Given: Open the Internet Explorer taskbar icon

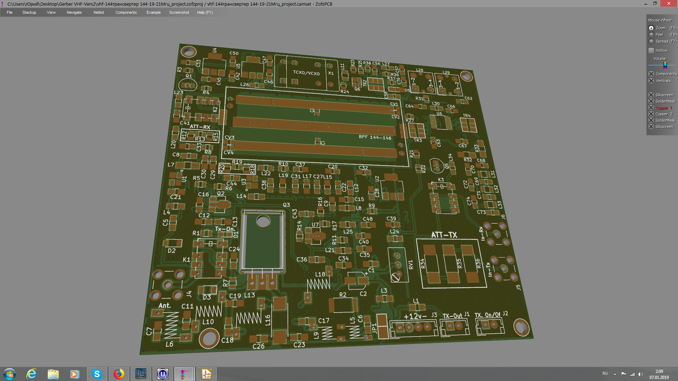Looking at the screenshot, I should point(31,374).
